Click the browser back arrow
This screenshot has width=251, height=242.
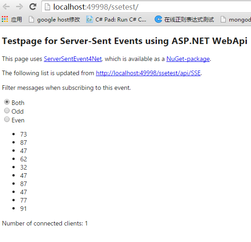coord(6,7)
